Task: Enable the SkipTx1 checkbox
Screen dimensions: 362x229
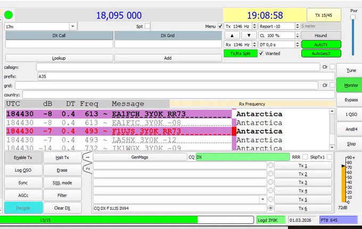Action: point(330,157)
